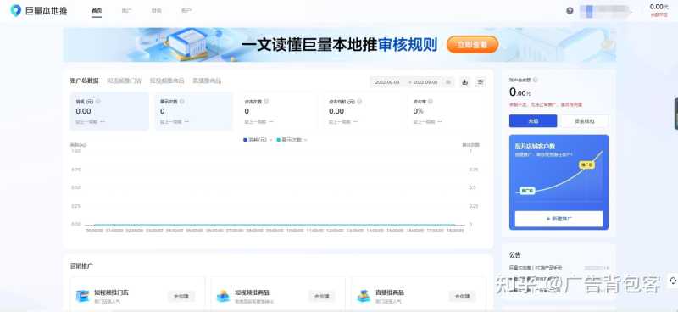678x312 pixels.
Task: Click the blue 充值 button
Action: click(x=533, y=121)
